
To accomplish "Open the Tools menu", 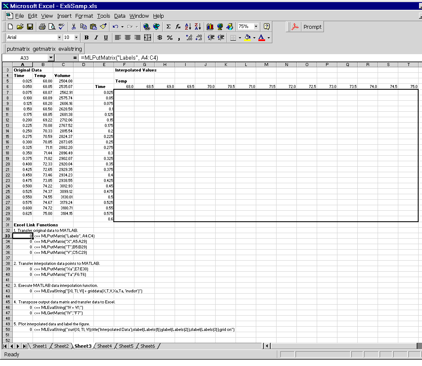I will click(x=103, y=16).
